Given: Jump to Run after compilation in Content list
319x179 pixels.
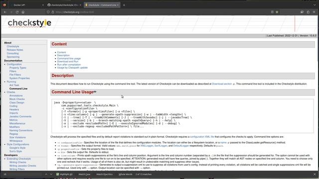Looking at the screenshot, I should (69, 65).
